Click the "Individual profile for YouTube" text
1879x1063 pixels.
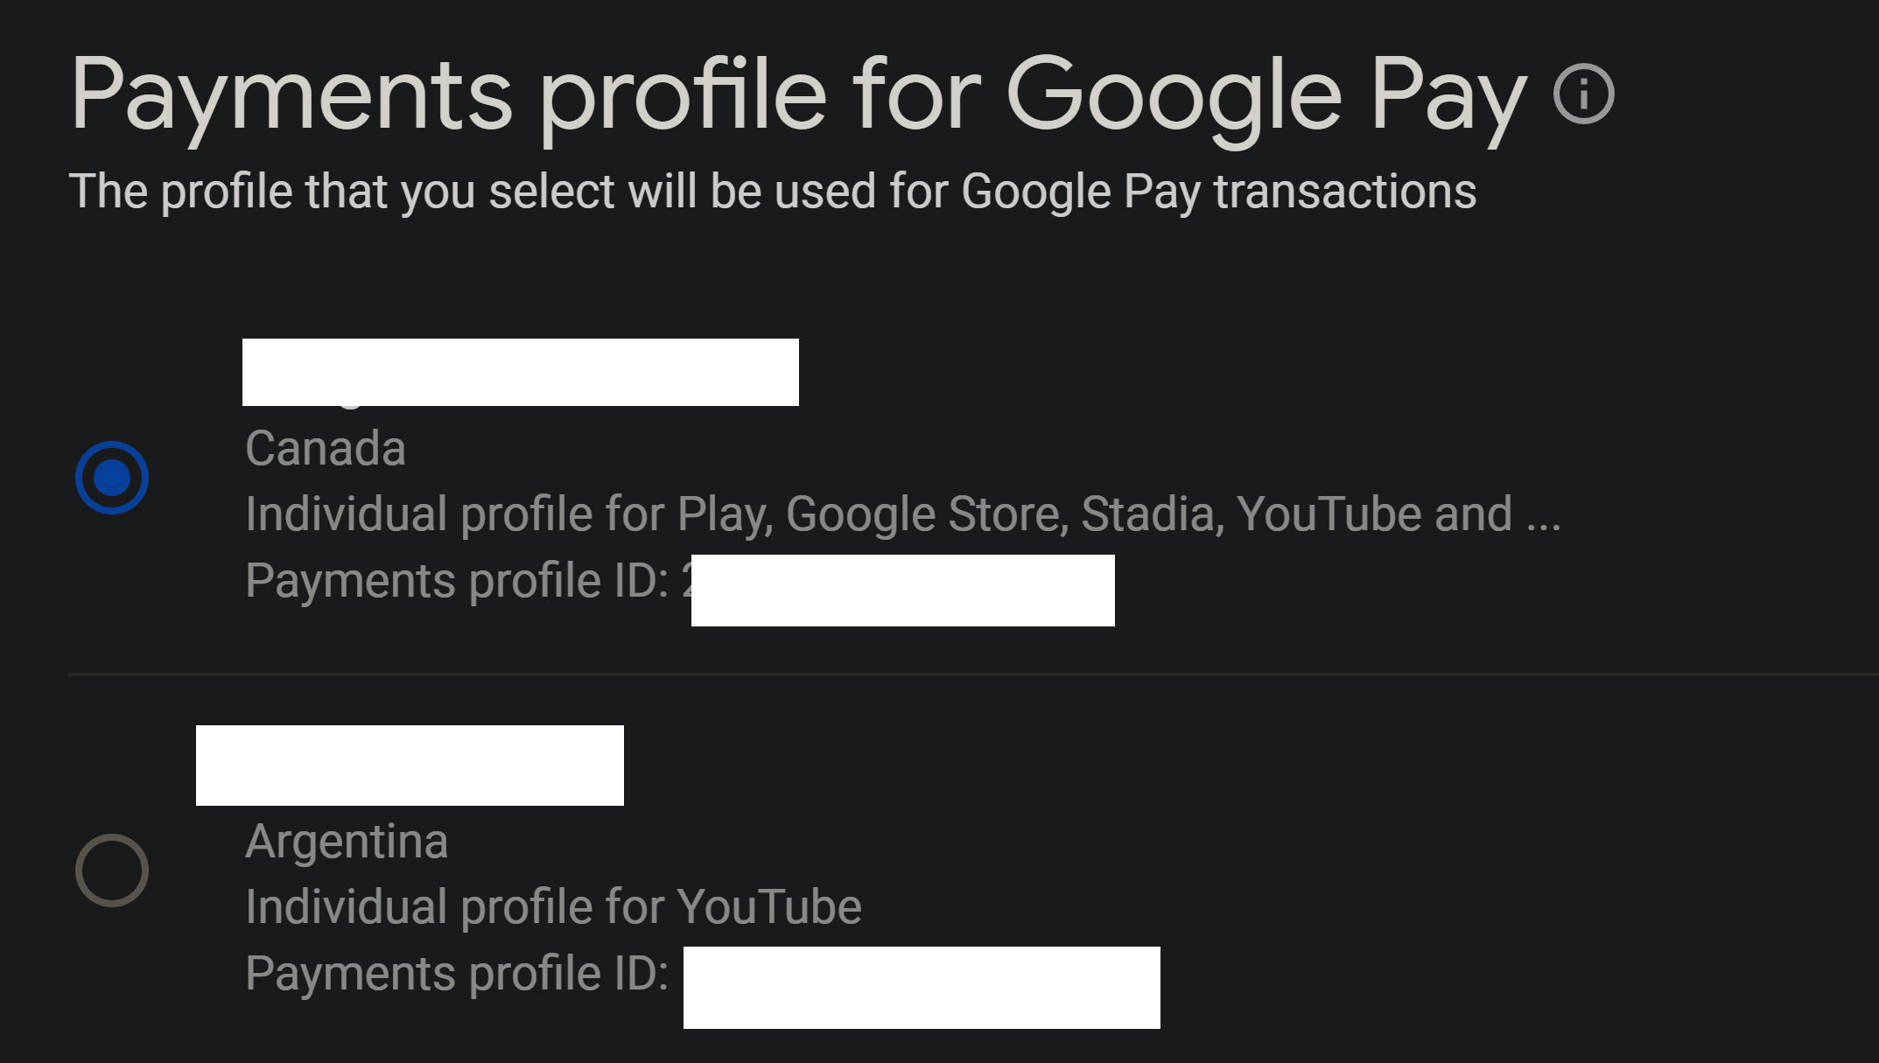click(x=553, y=906)
